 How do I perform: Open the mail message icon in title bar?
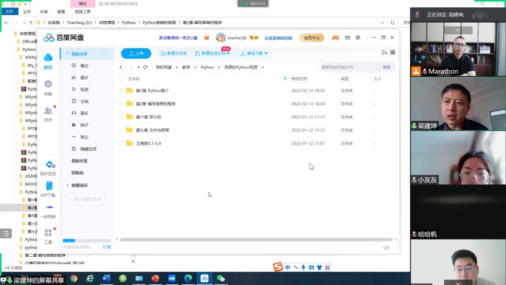click(347, 38)
